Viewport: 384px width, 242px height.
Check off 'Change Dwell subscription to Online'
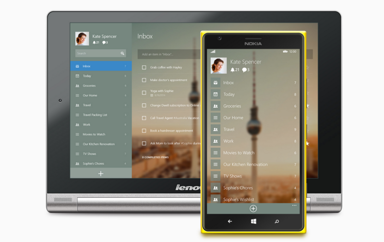click(x=144, y=105)
